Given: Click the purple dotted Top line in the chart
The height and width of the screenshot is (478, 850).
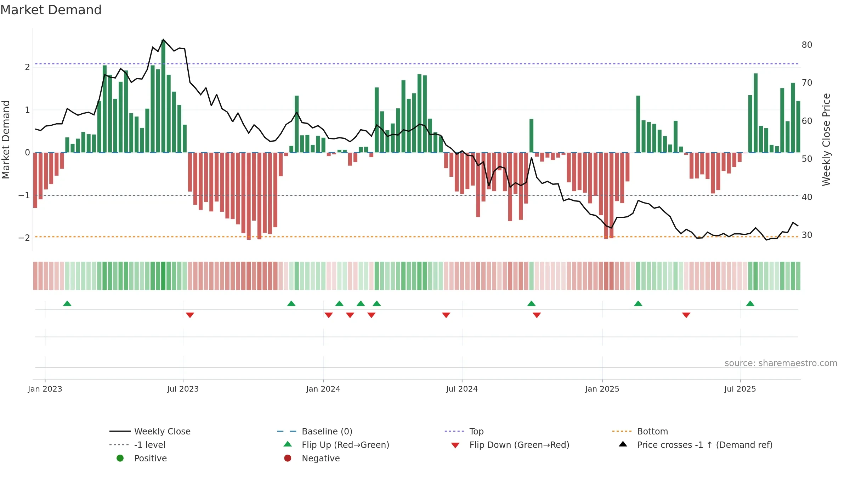Looking at the screenshot, I should coord(417,64).
